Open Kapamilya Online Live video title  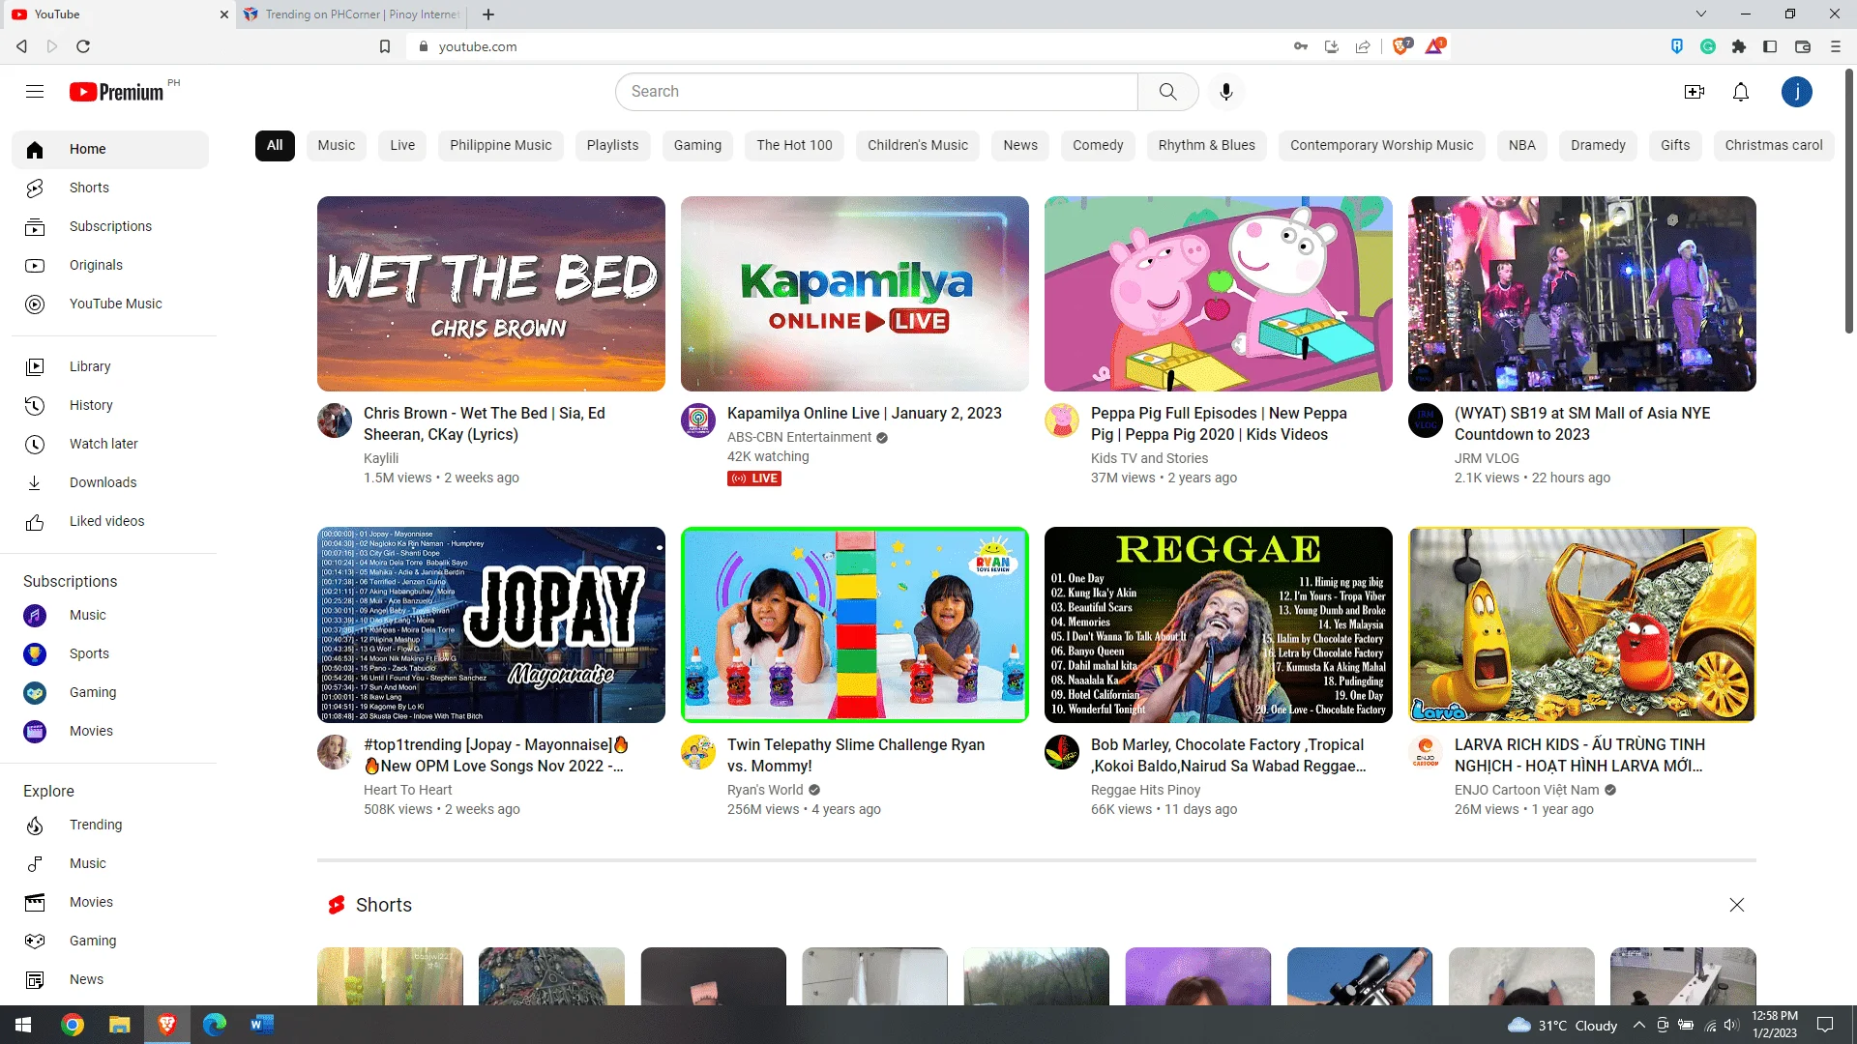(864, 413)
